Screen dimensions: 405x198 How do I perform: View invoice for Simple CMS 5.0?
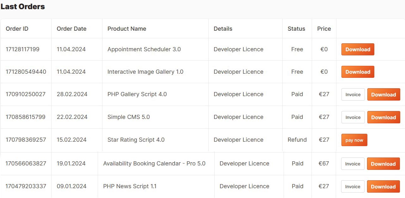(353, 117)
